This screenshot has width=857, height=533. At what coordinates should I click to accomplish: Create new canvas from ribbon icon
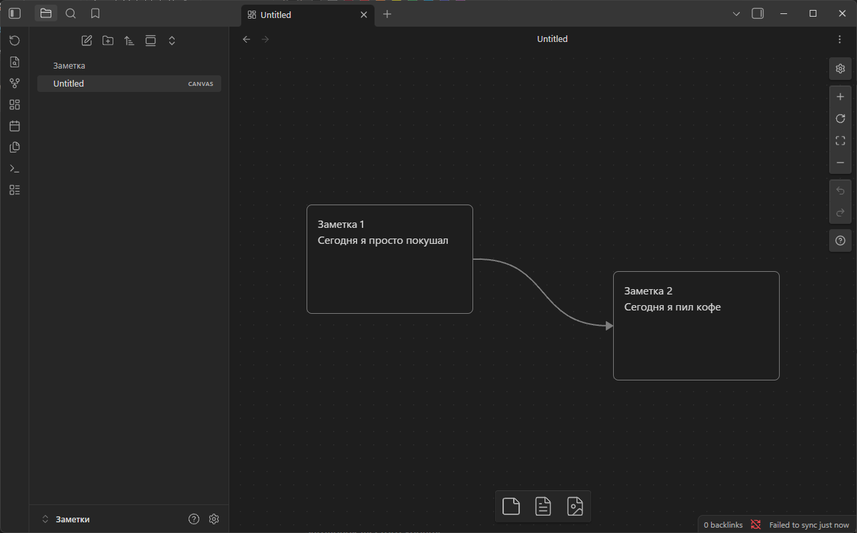(x=15, y=105)
